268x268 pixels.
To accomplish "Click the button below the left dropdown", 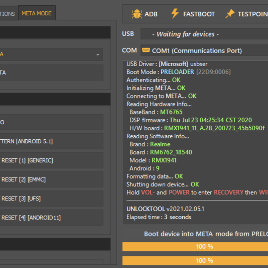I will coord(52,72).
